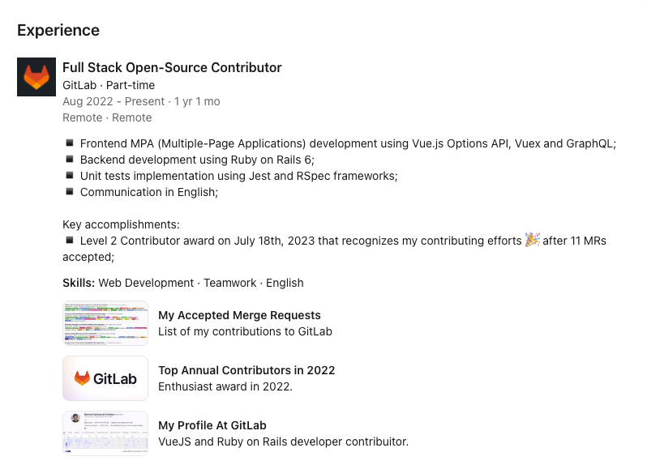
Task: Click the bullet icon before Unit tests
Action: point(70,176)
